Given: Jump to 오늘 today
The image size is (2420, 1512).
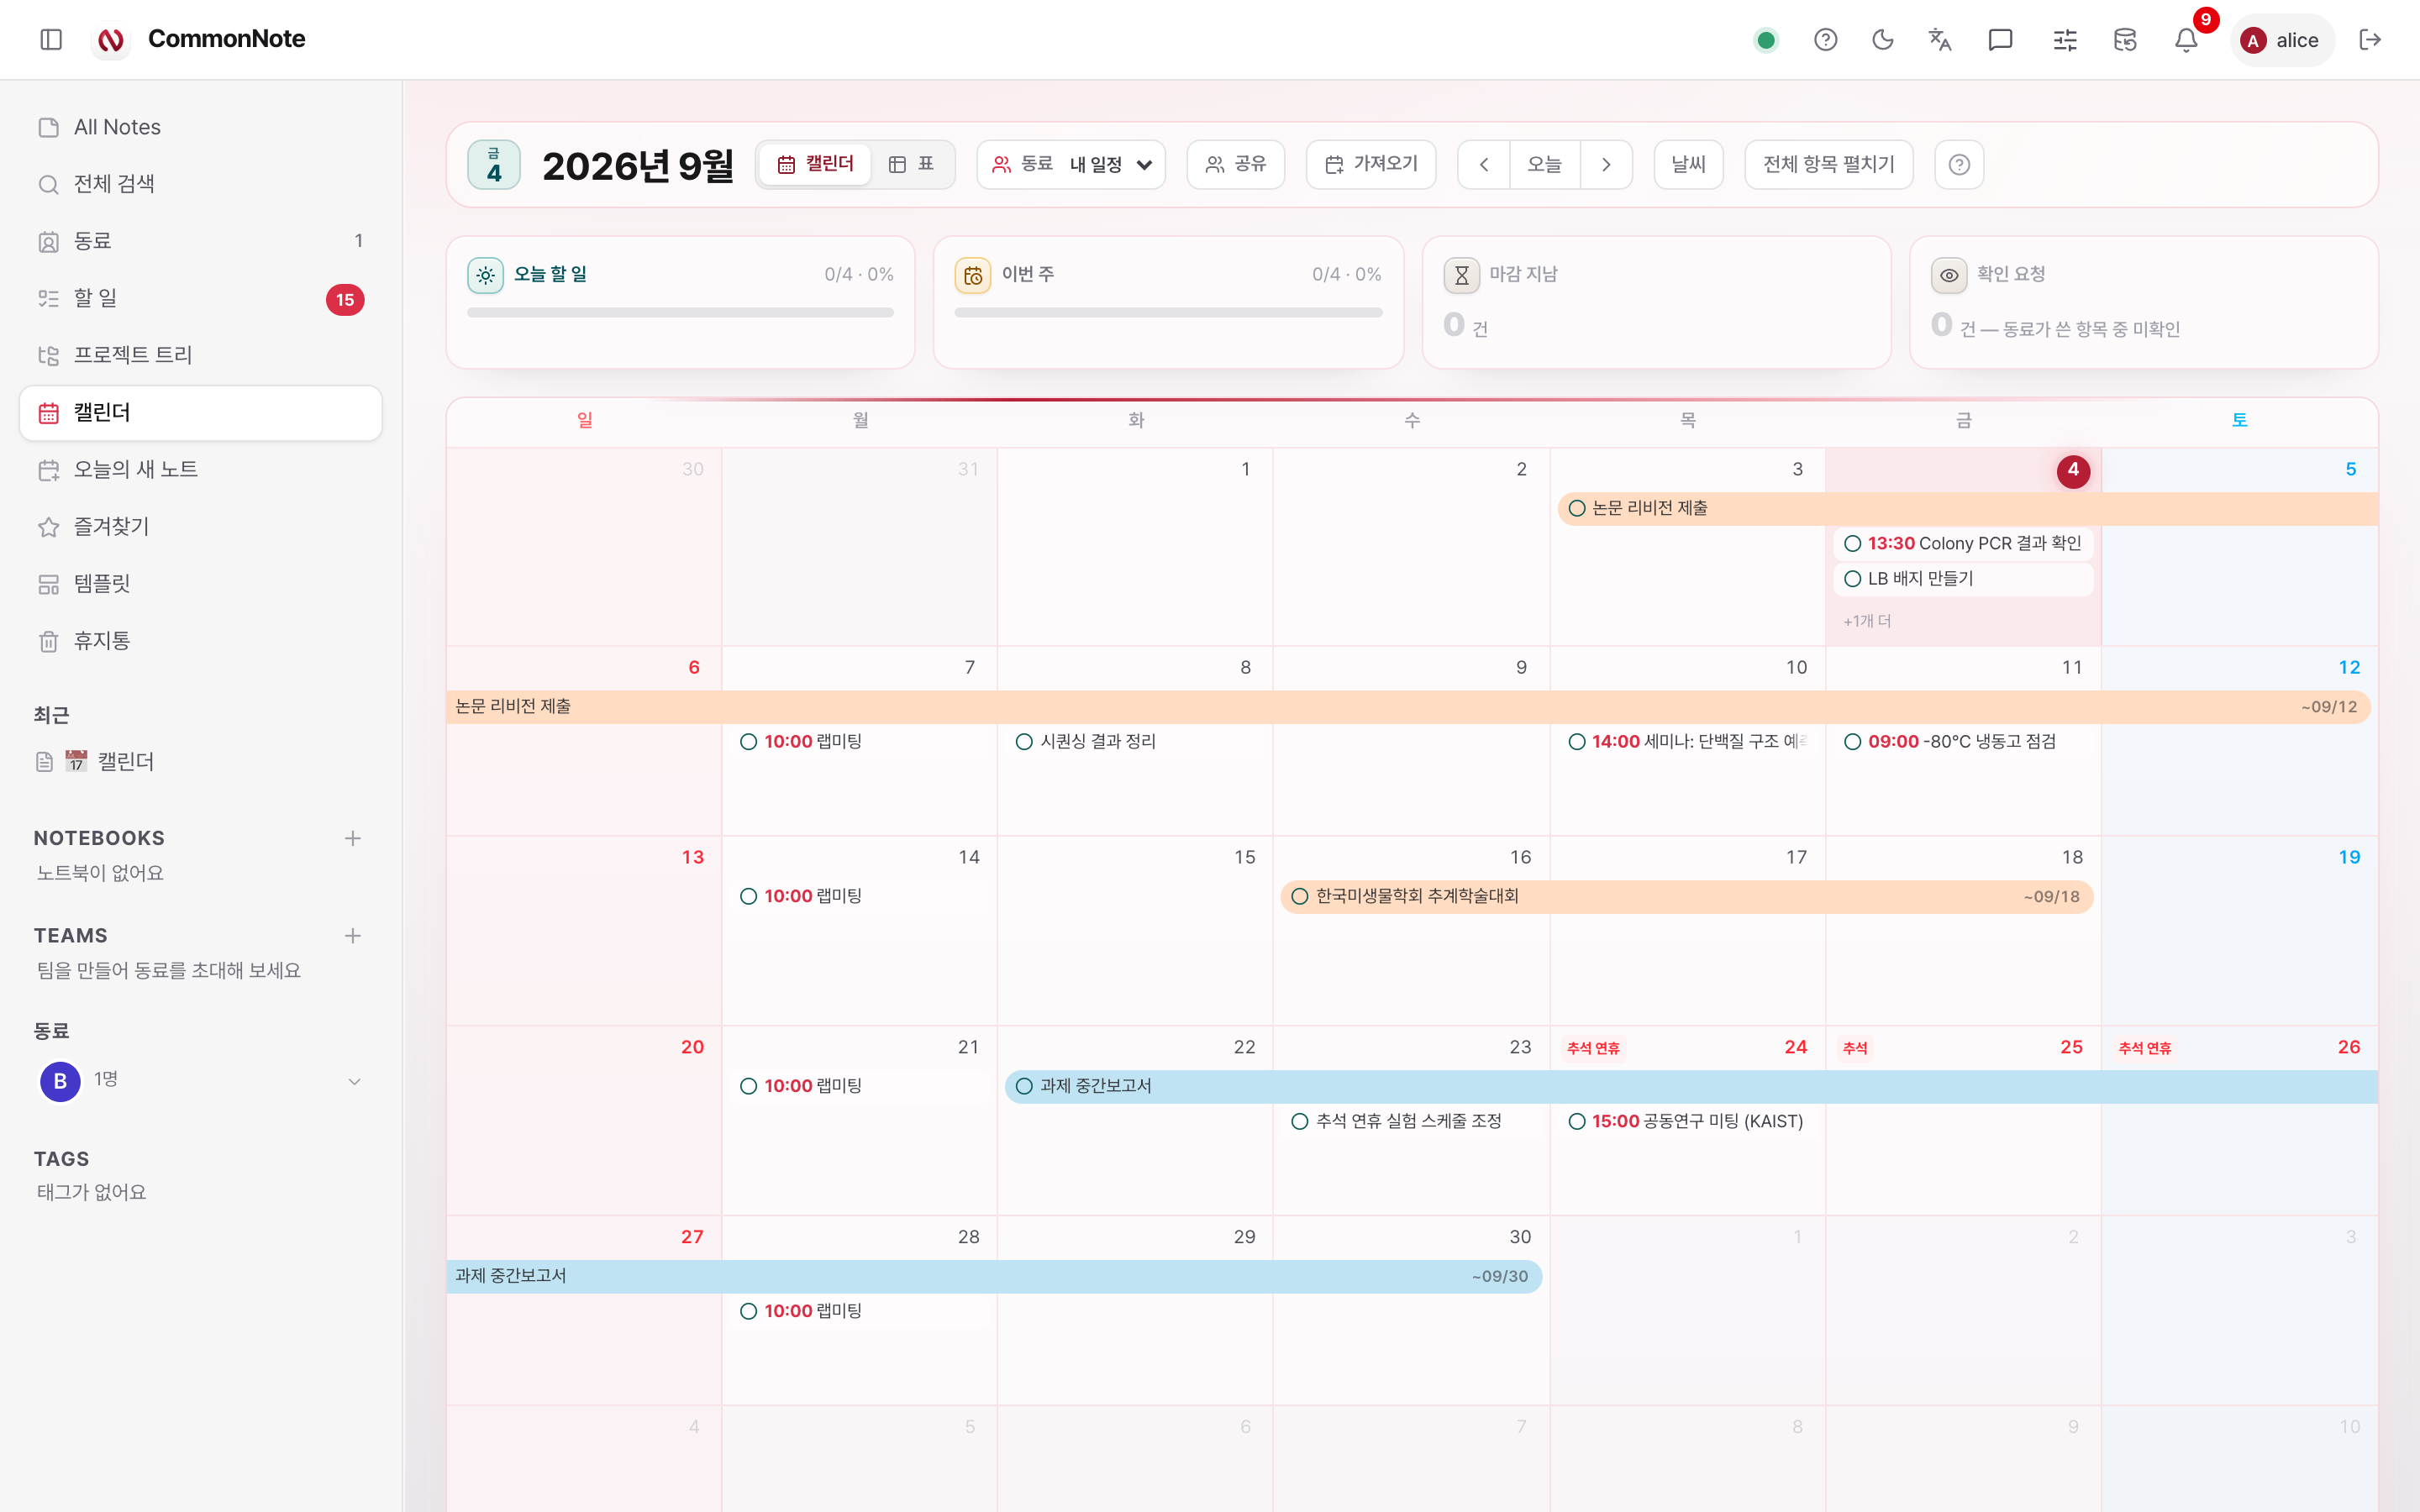Looking at the screenshot, I should click(x=1545, y=164).
